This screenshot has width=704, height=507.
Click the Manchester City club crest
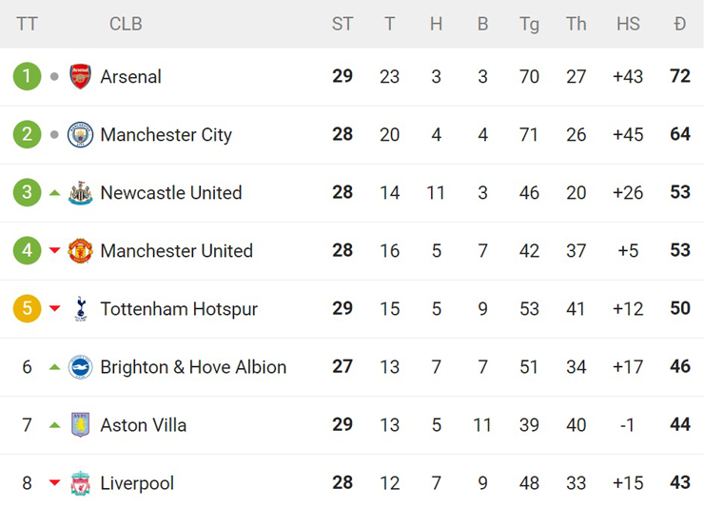(81, 135)
